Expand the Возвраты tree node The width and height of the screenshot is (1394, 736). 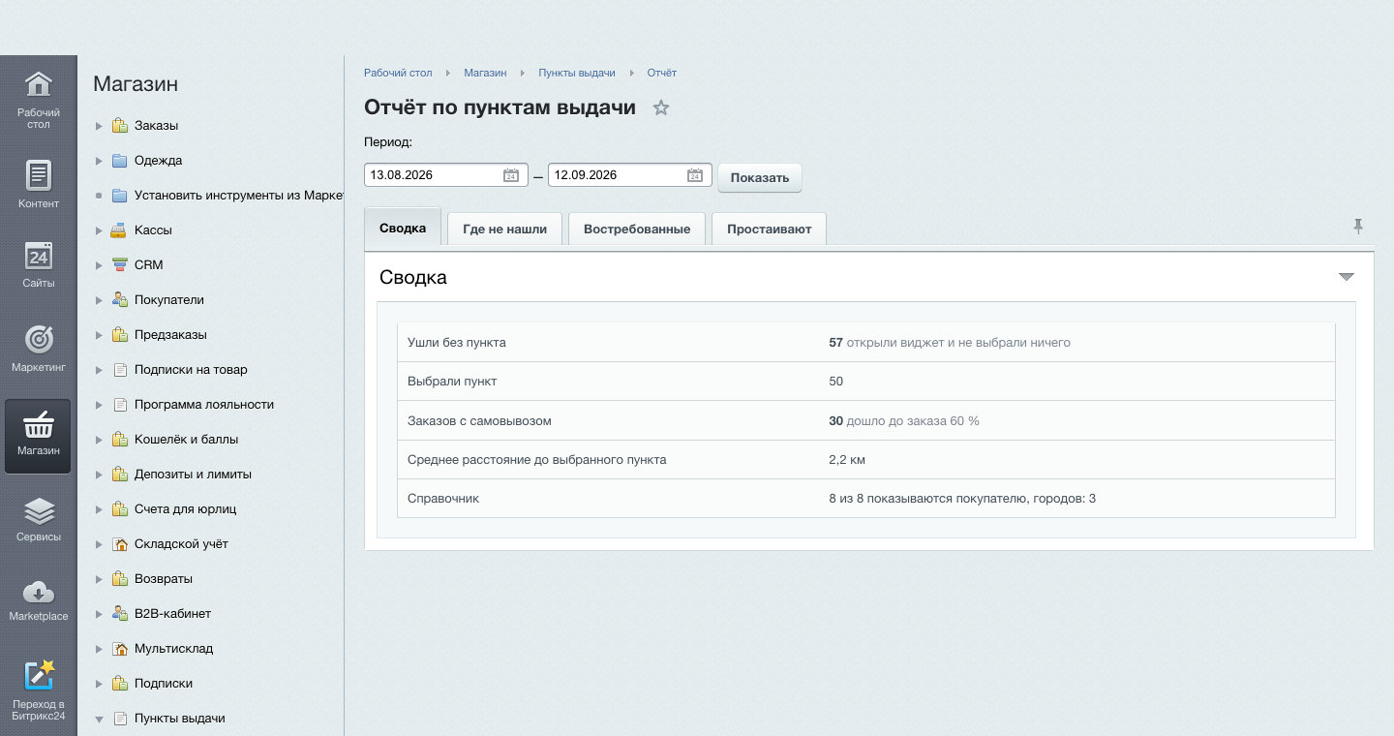(99, 579)
